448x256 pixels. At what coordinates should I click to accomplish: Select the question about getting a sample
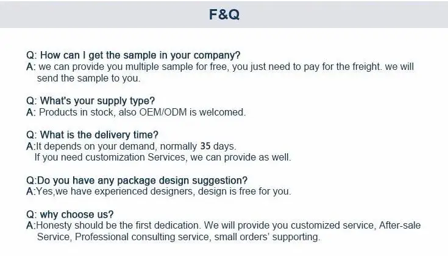click(133, 55)
